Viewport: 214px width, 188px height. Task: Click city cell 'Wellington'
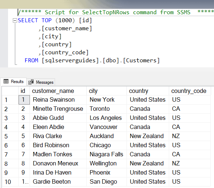pos(106,164)
